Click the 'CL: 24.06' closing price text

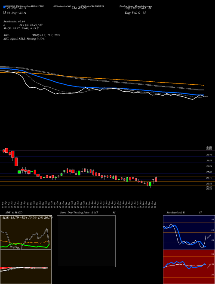tap(79, 8)
